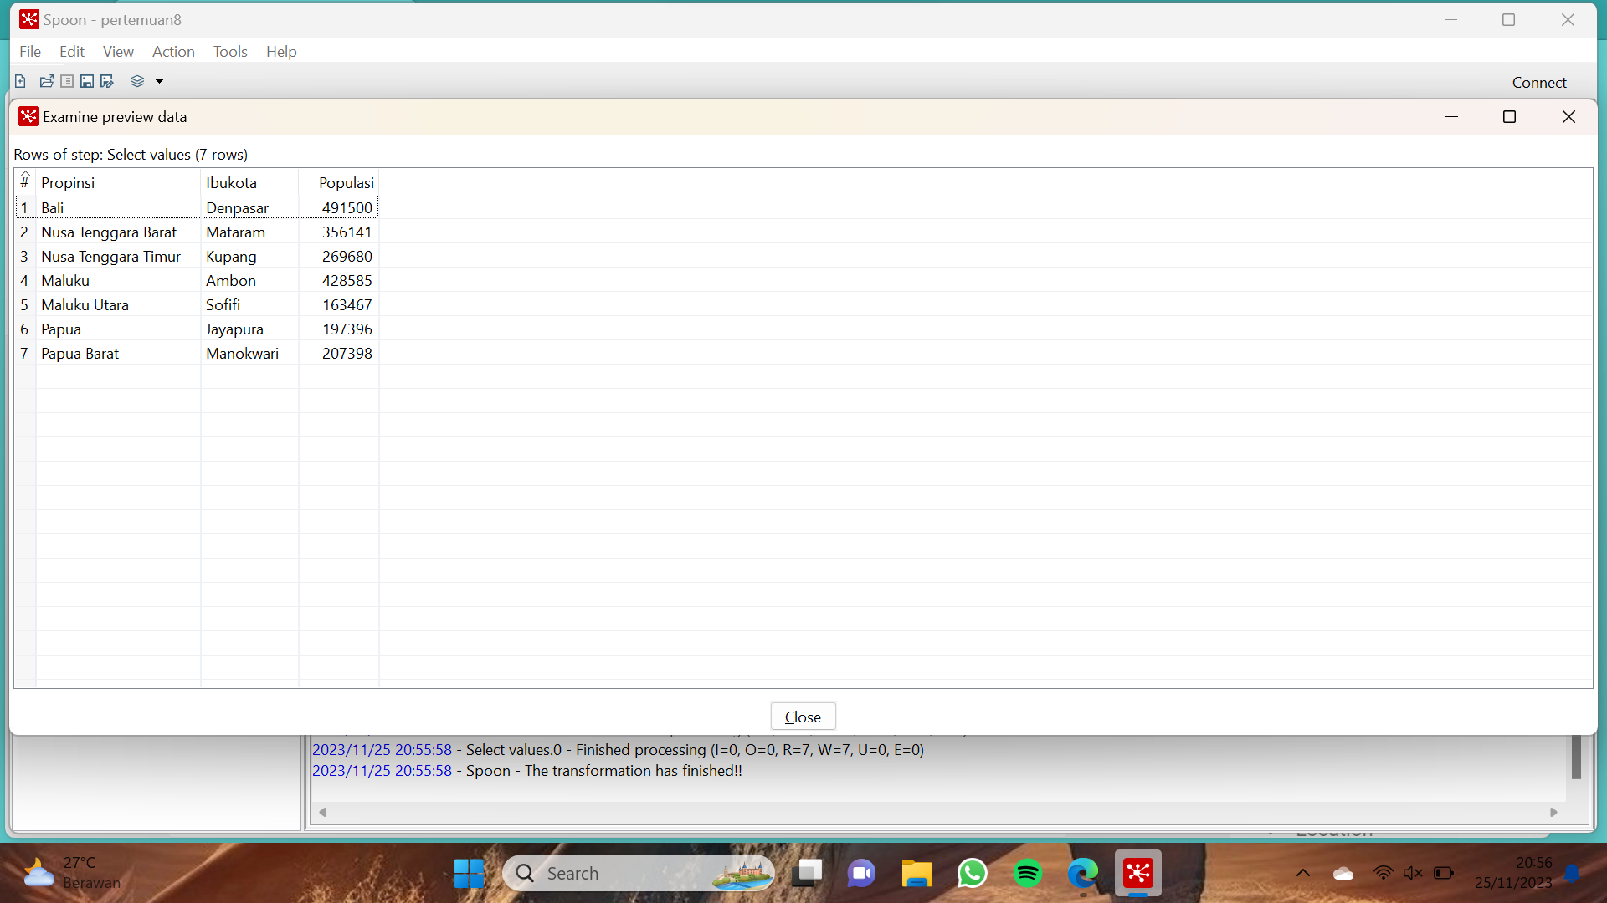The width and height of the screenshot is (1607, 903).
Task: Show hidden system tray icons chevron
Action: click(1302, 874)
